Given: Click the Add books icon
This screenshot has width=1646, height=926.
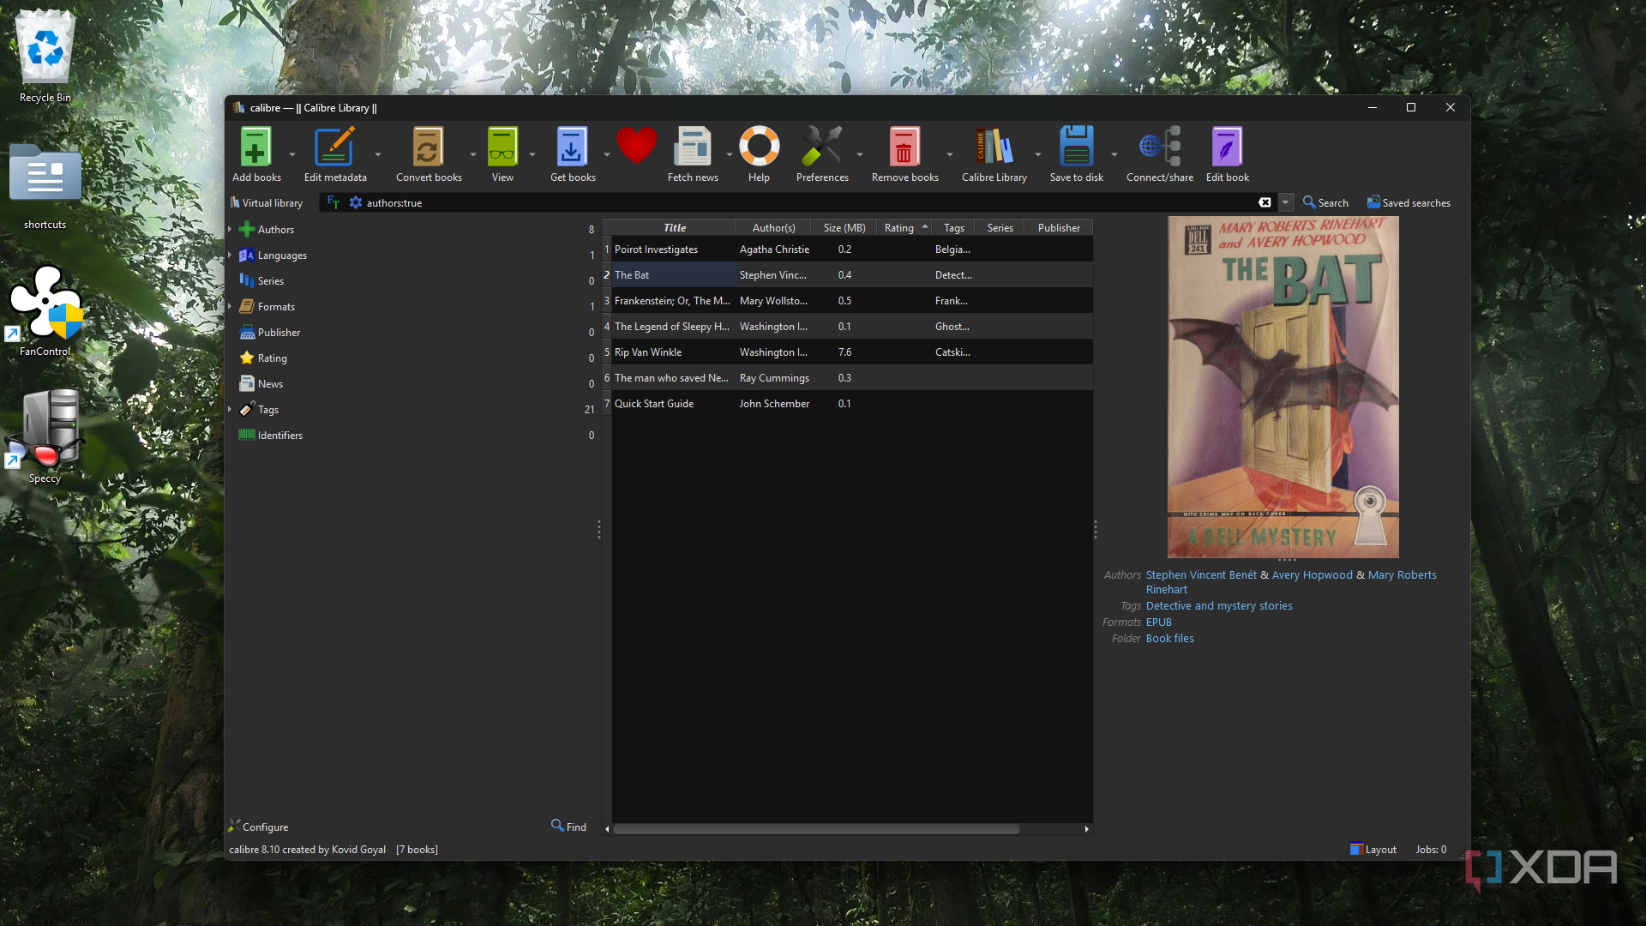Looking at the screenshot, I should click(x=255, y=147).
